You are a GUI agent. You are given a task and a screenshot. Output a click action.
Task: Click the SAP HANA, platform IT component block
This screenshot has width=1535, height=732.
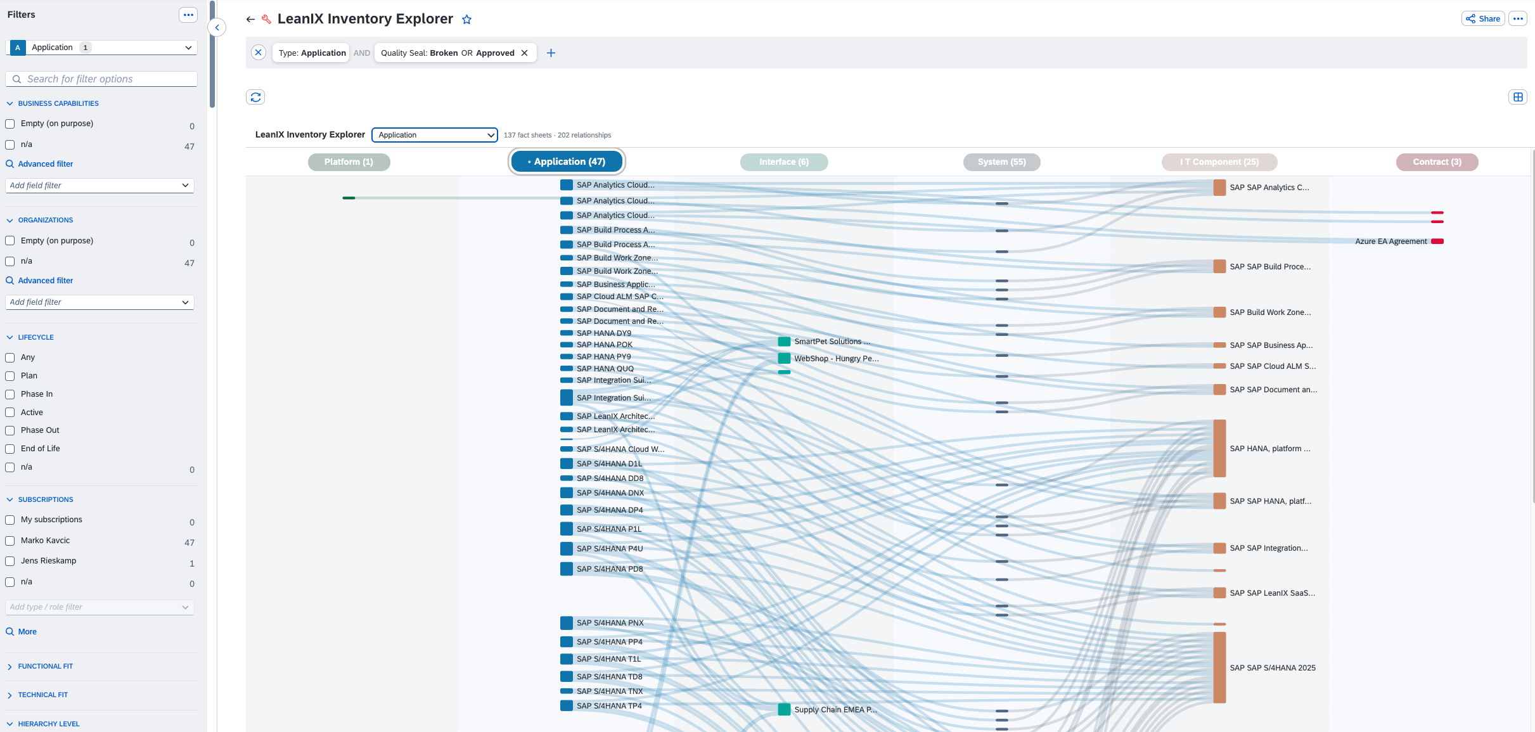pos(1219,448)
